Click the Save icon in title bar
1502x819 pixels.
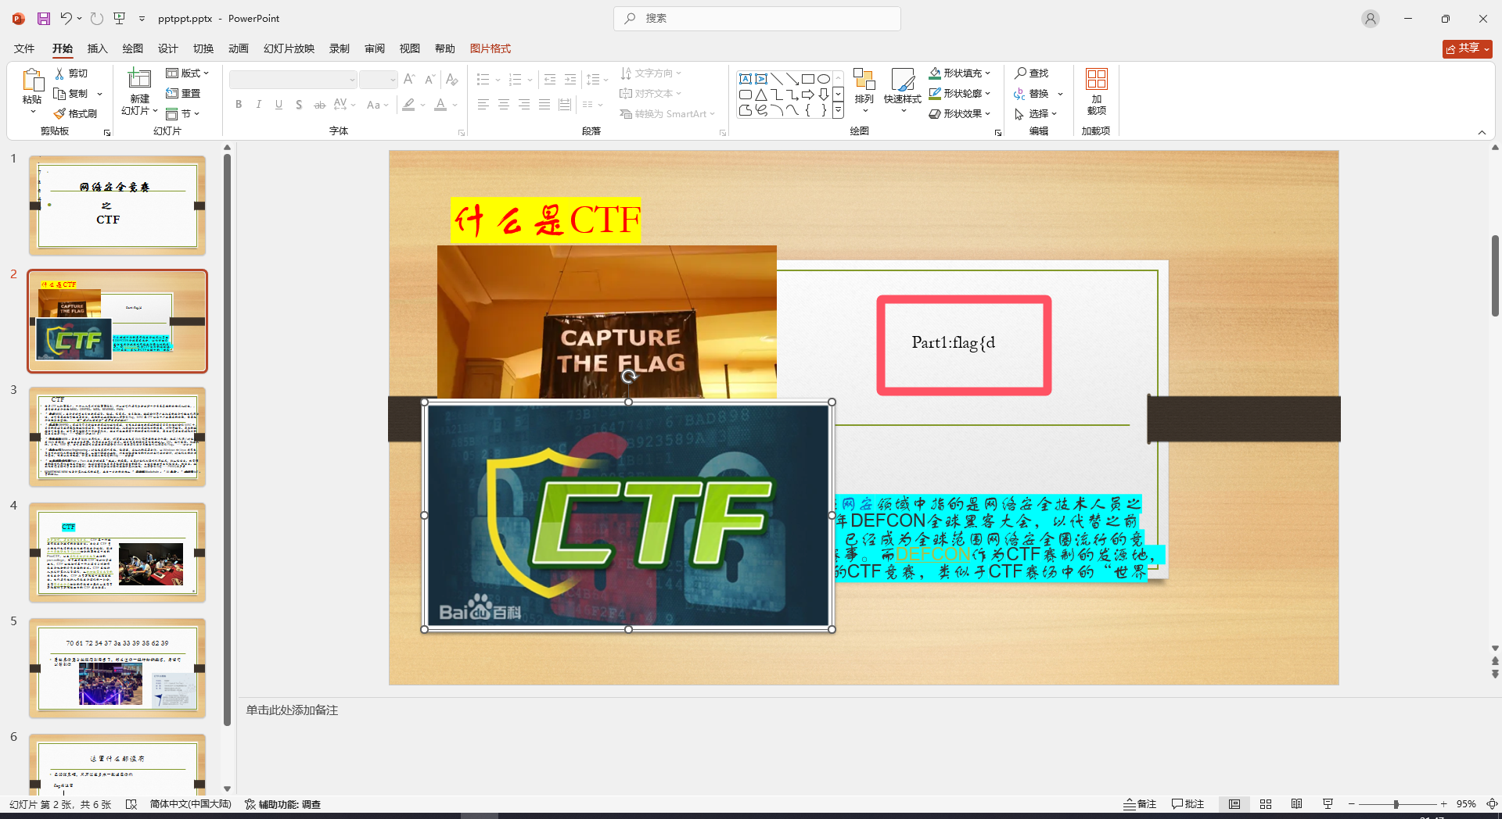[44, 18]
